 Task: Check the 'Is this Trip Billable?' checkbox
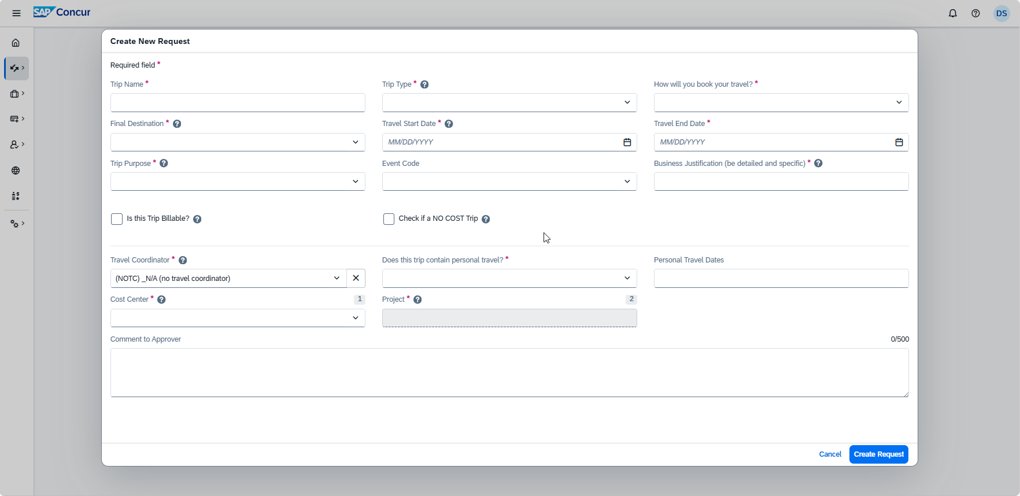(117, 219)
